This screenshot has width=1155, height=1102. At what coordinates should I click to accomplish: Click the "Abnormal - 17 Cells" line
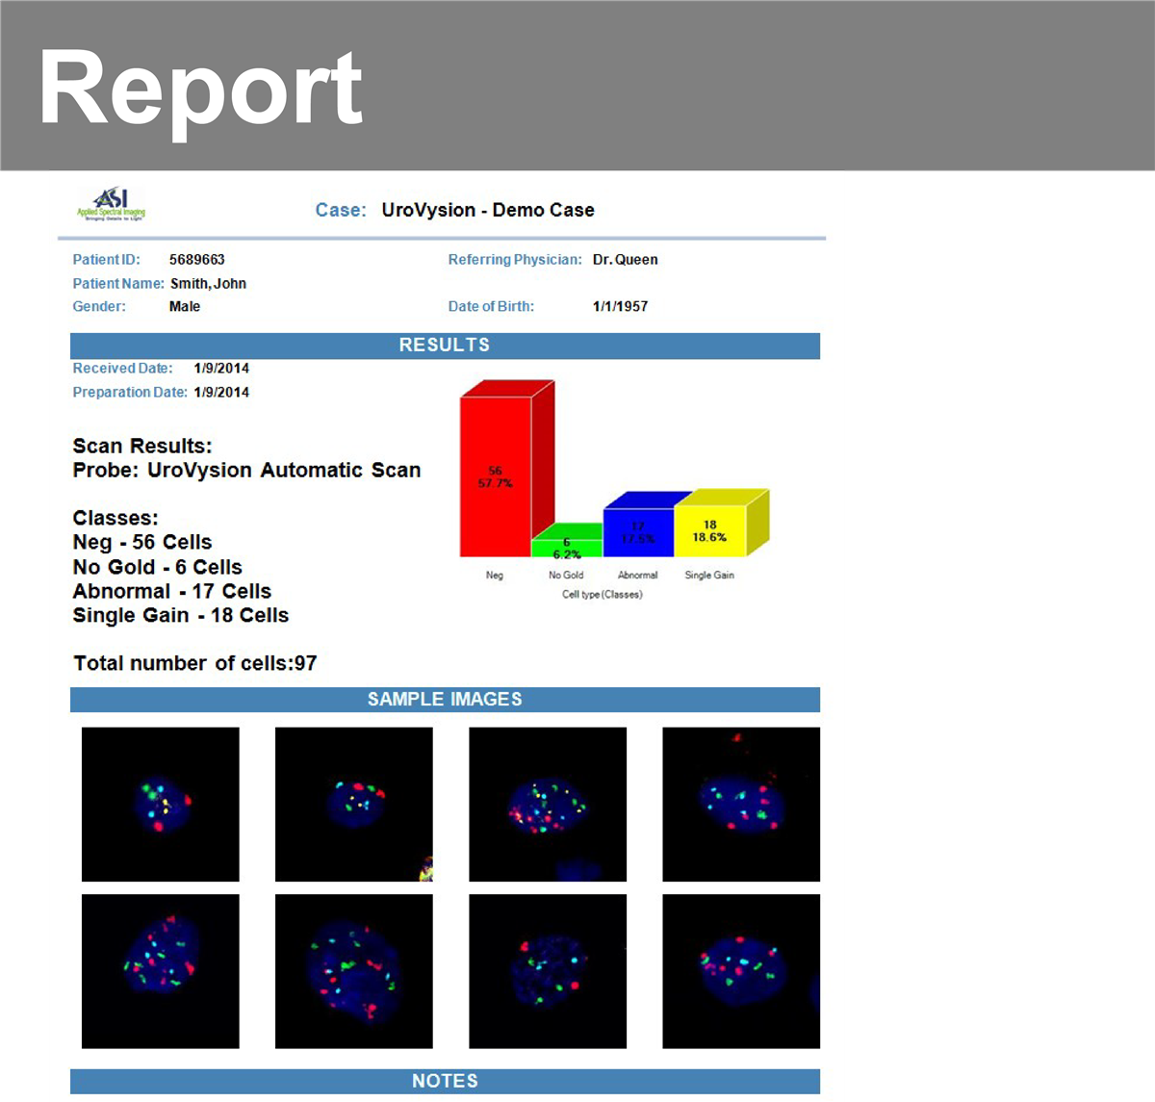(172, 592)
